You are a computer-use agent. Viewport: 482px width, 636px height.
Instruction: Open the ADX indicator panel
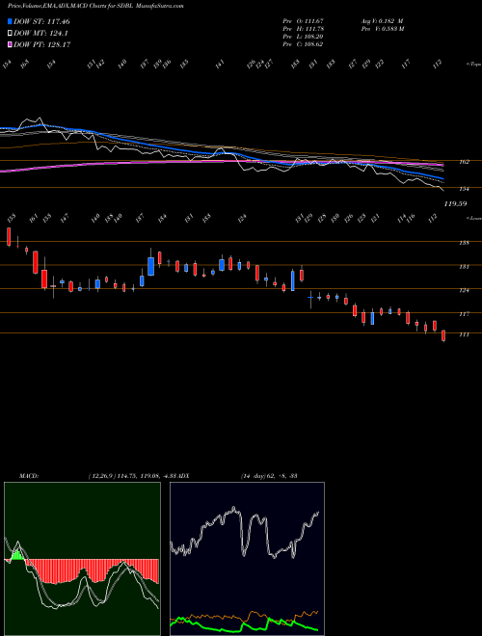point(247,559)
